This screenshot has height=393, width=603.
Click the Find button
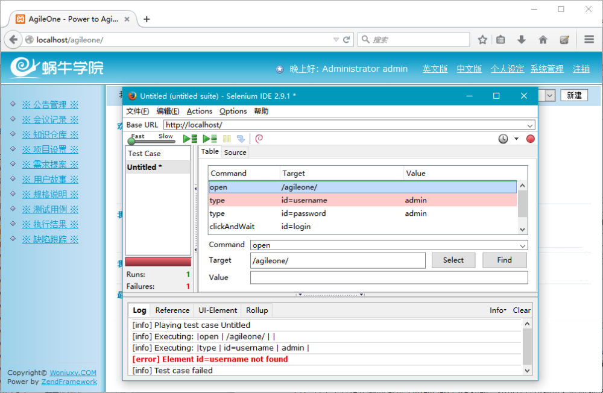point(504,260)
